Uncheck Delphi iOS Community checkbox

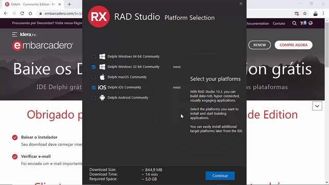point(94,87)
